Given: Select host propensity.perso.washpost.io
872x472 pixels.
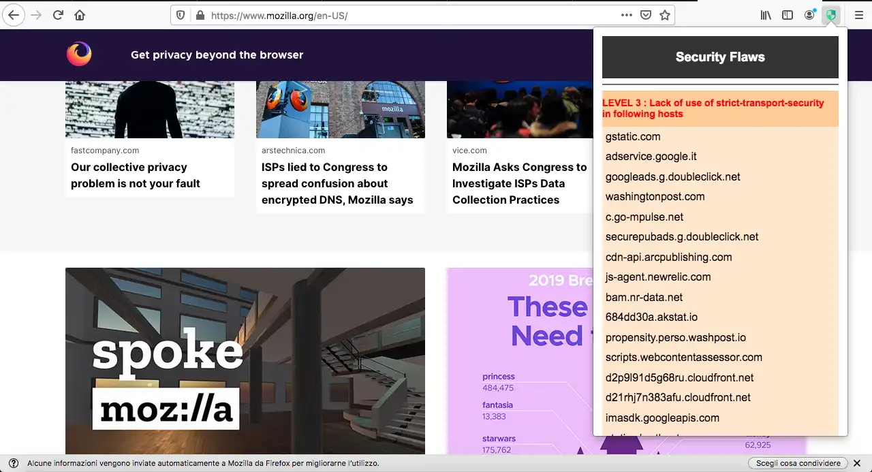Looking at the screenshot, I should pyautogui.click(x=675, y=338).
